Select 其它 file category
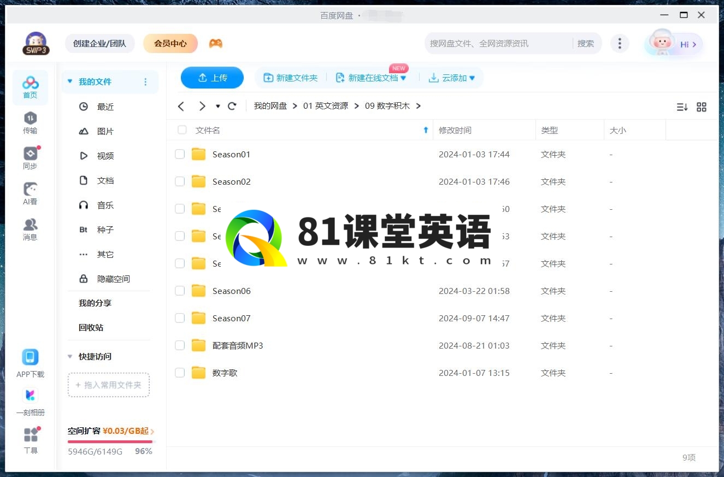This screenshot has width=724, height=477. coord(105,254)
